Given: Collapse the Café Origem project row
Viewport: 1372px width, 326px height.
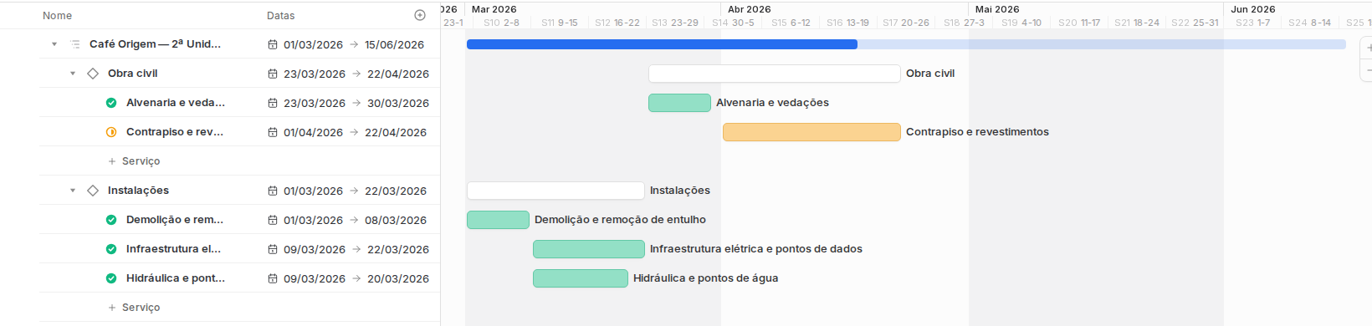Looking at the screenshot, I should [x=54, y=44].
